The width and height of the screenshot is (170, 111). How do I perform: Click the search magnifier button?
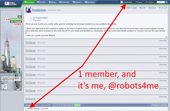(166, 2)
